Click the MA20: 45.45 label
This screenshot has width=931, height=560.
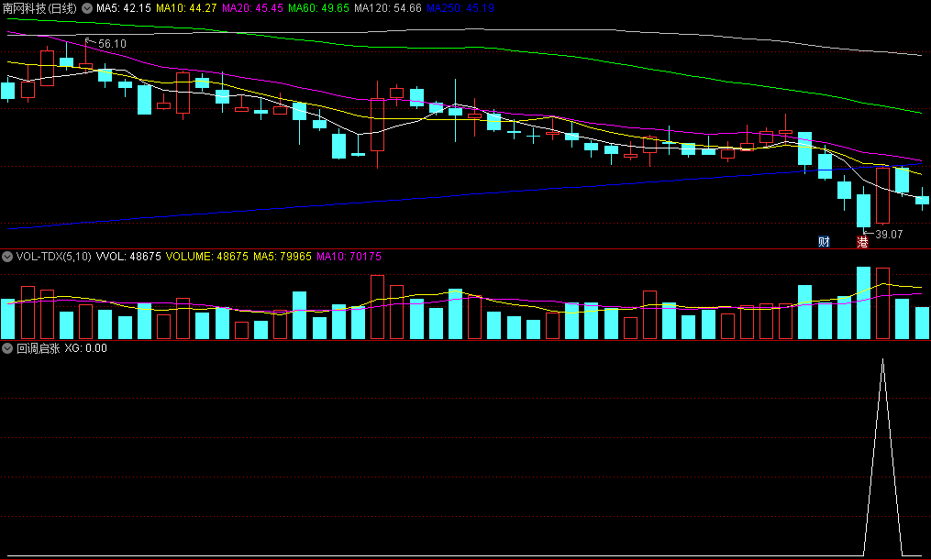pyautogui.click(x=252, y=8)
